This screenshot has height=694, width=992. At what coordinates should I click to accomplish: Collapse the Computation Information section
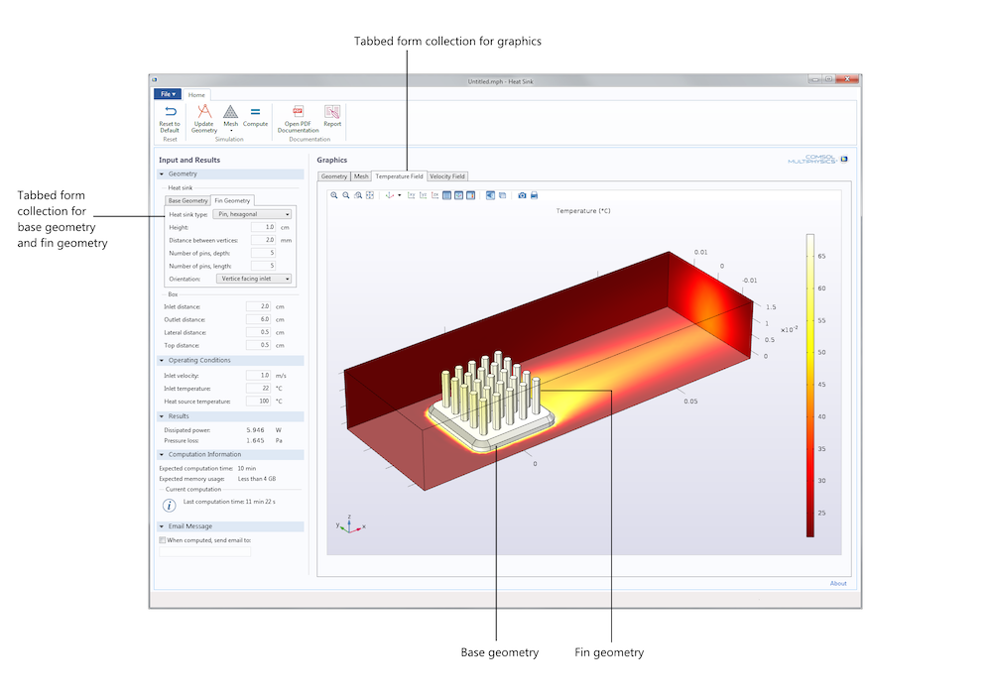[162, 454]
